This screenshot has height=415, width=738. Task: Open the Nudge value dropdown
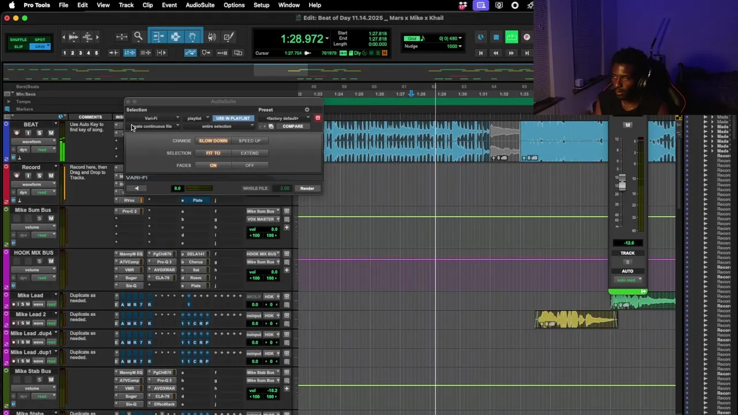pos(460,46)
